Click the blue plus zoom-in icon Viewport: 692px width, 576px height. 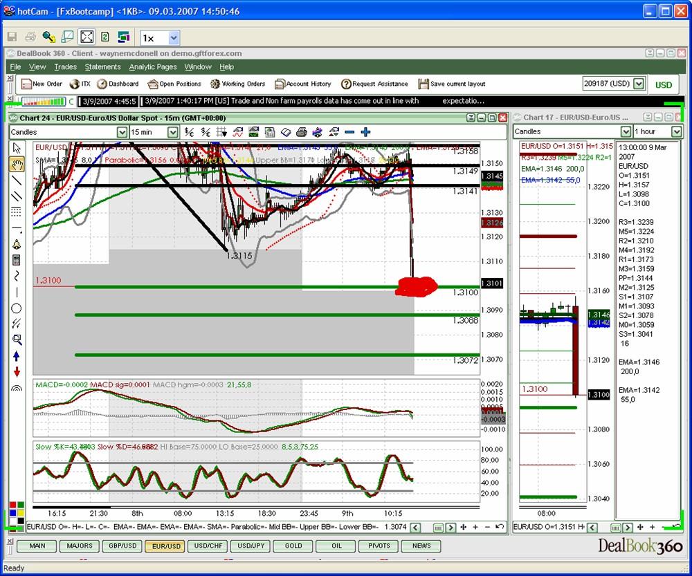pos(365,132)
